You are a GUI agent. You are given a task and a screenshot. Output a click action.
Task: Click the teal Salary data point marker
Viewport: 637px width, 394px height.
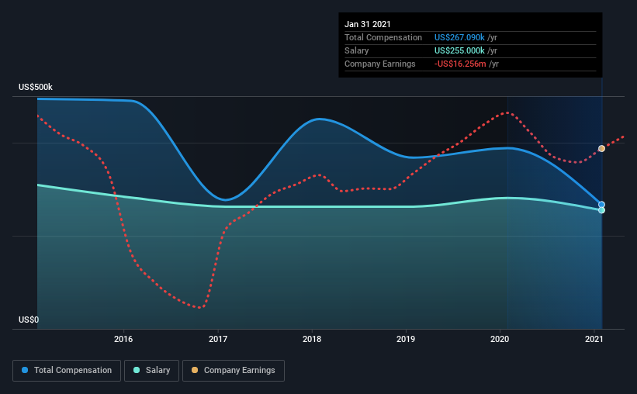tap(601, 210)
